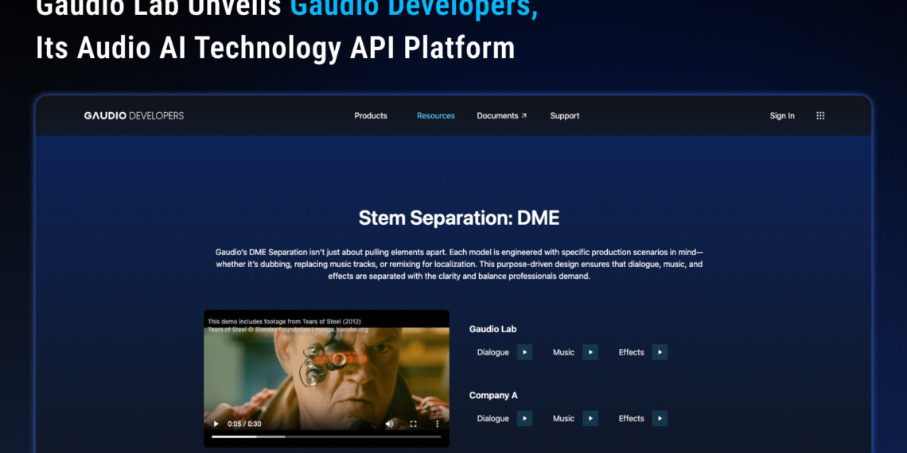The width and height of the screenshot is (907, 453).
Task: Open the apps grid icon
Action: click(x=820, y=115)
